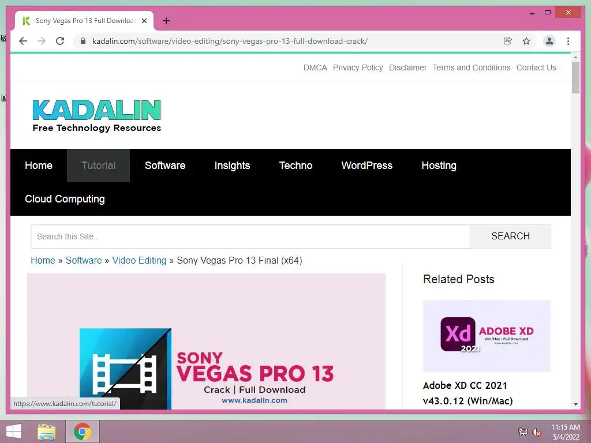This screenshot has height=443, width=591.
Task: Open Terms and Conditions link
Action: coord(471,68)
